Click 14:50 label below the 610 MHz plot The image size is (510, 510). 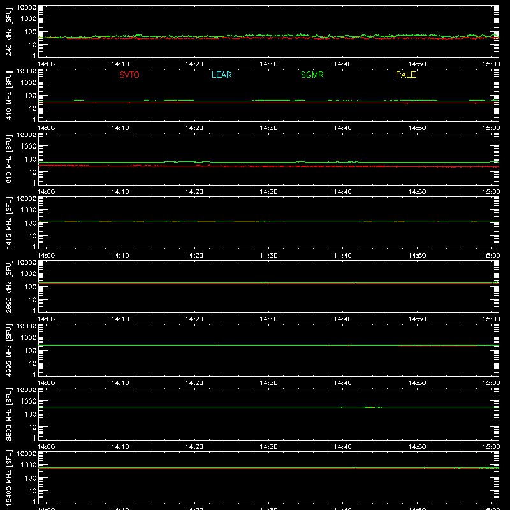(x=417, y=192)
